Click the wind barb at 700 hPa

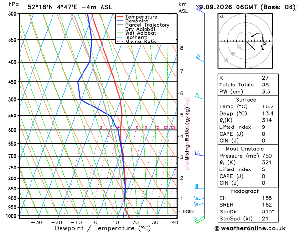(200, 154)
